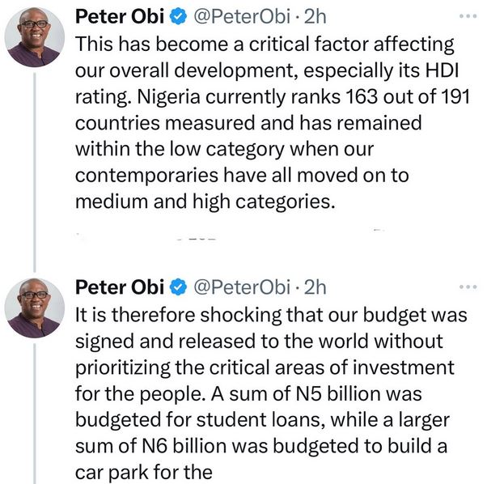The height and width of the screenshot is (484, 487).
Task: Open the more options menu on the first tweet
Action: (468, 17)
